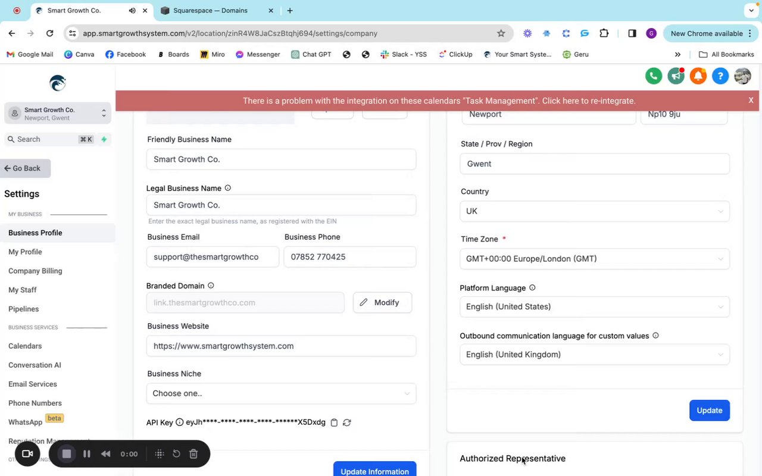Open the Chrome tab search dropdown arrow
The image size is (762, 476).
[x=750, y=10]
